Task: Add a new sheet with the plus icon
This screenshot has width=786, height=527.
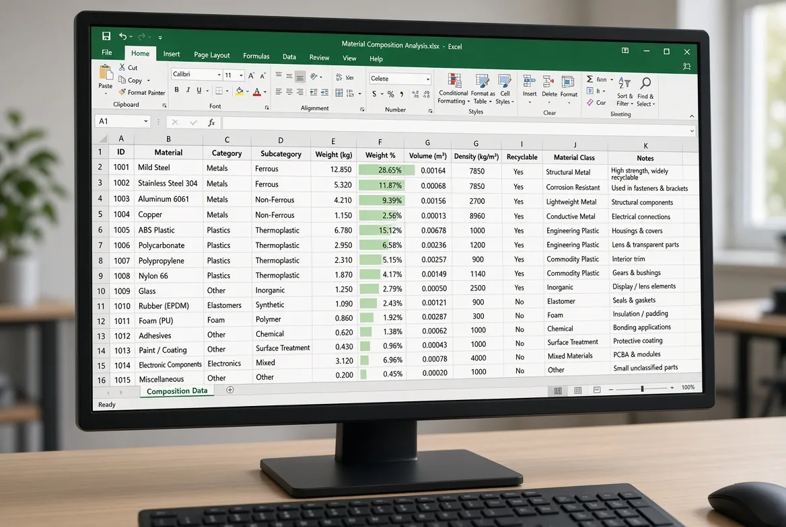Action: (230, 390)
